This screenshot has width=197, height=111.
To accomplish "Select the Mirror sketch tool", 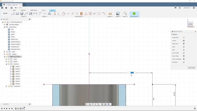I will (x=31, y=14).
